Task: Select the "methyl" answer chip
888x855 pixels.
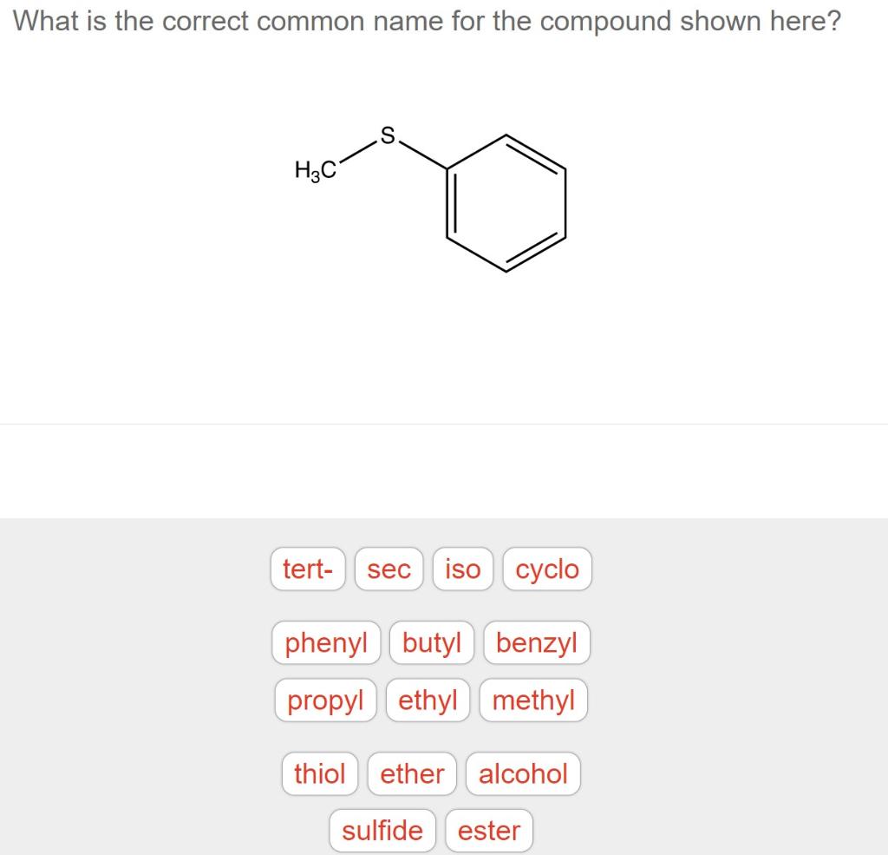Action: click(x=533, y=700)
